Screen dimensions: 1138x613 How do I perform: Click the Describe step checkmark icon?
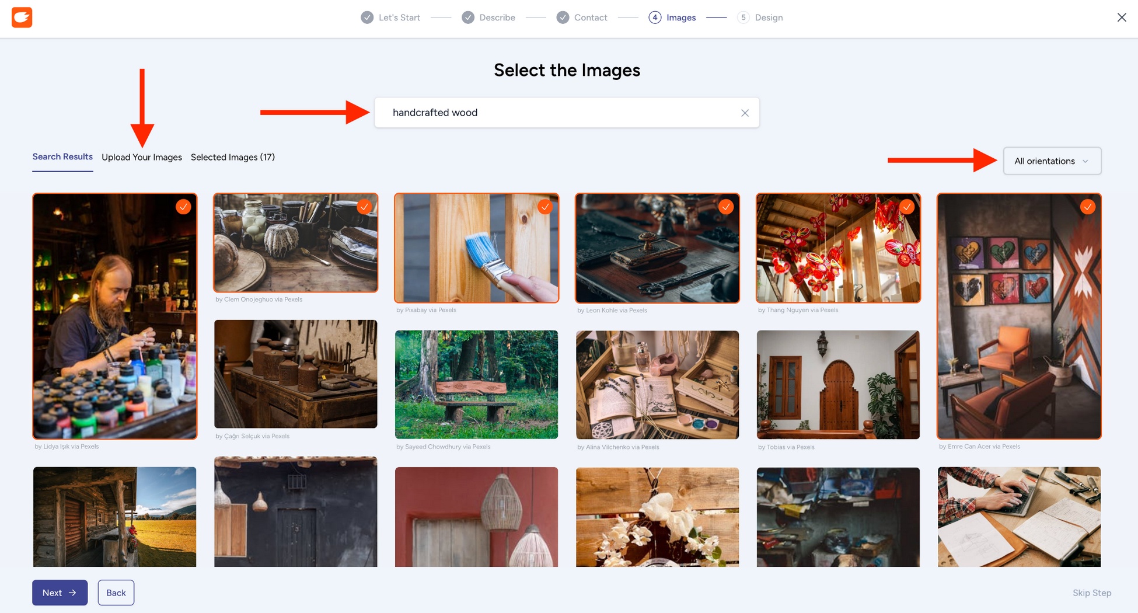pyautogui.click(x=467, y=17)
